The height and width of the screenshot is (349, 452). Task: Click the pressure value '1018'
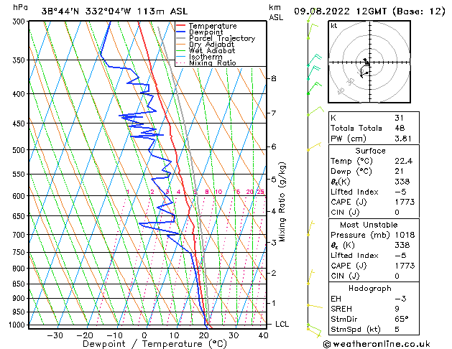point(405,235)
